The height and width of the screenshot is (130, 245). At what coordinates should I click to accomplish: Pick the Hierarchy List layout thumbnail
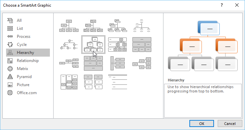[x=93, y=82]
